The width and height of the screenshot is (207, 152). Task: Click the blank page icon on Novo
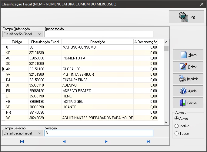click(x=184, y=55)
